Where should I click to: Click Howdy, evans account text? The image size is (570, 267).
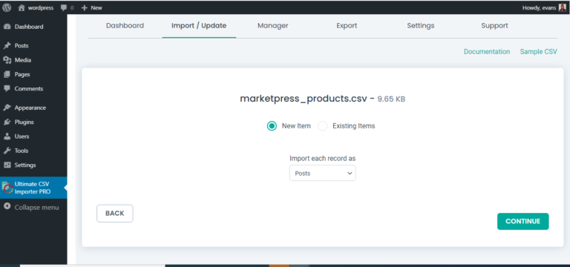539,7
